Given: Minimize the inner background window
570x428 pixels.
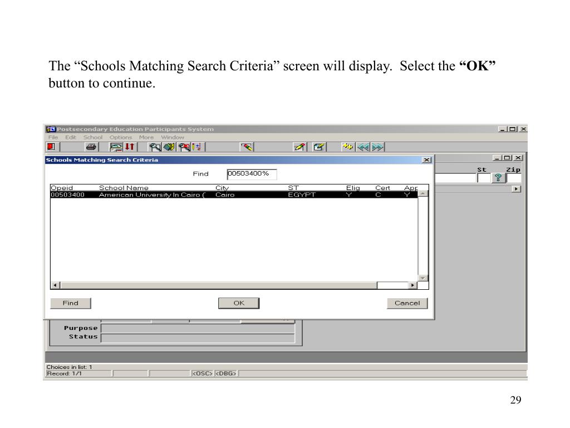Looking at the screenshot, I should point(497,158).
